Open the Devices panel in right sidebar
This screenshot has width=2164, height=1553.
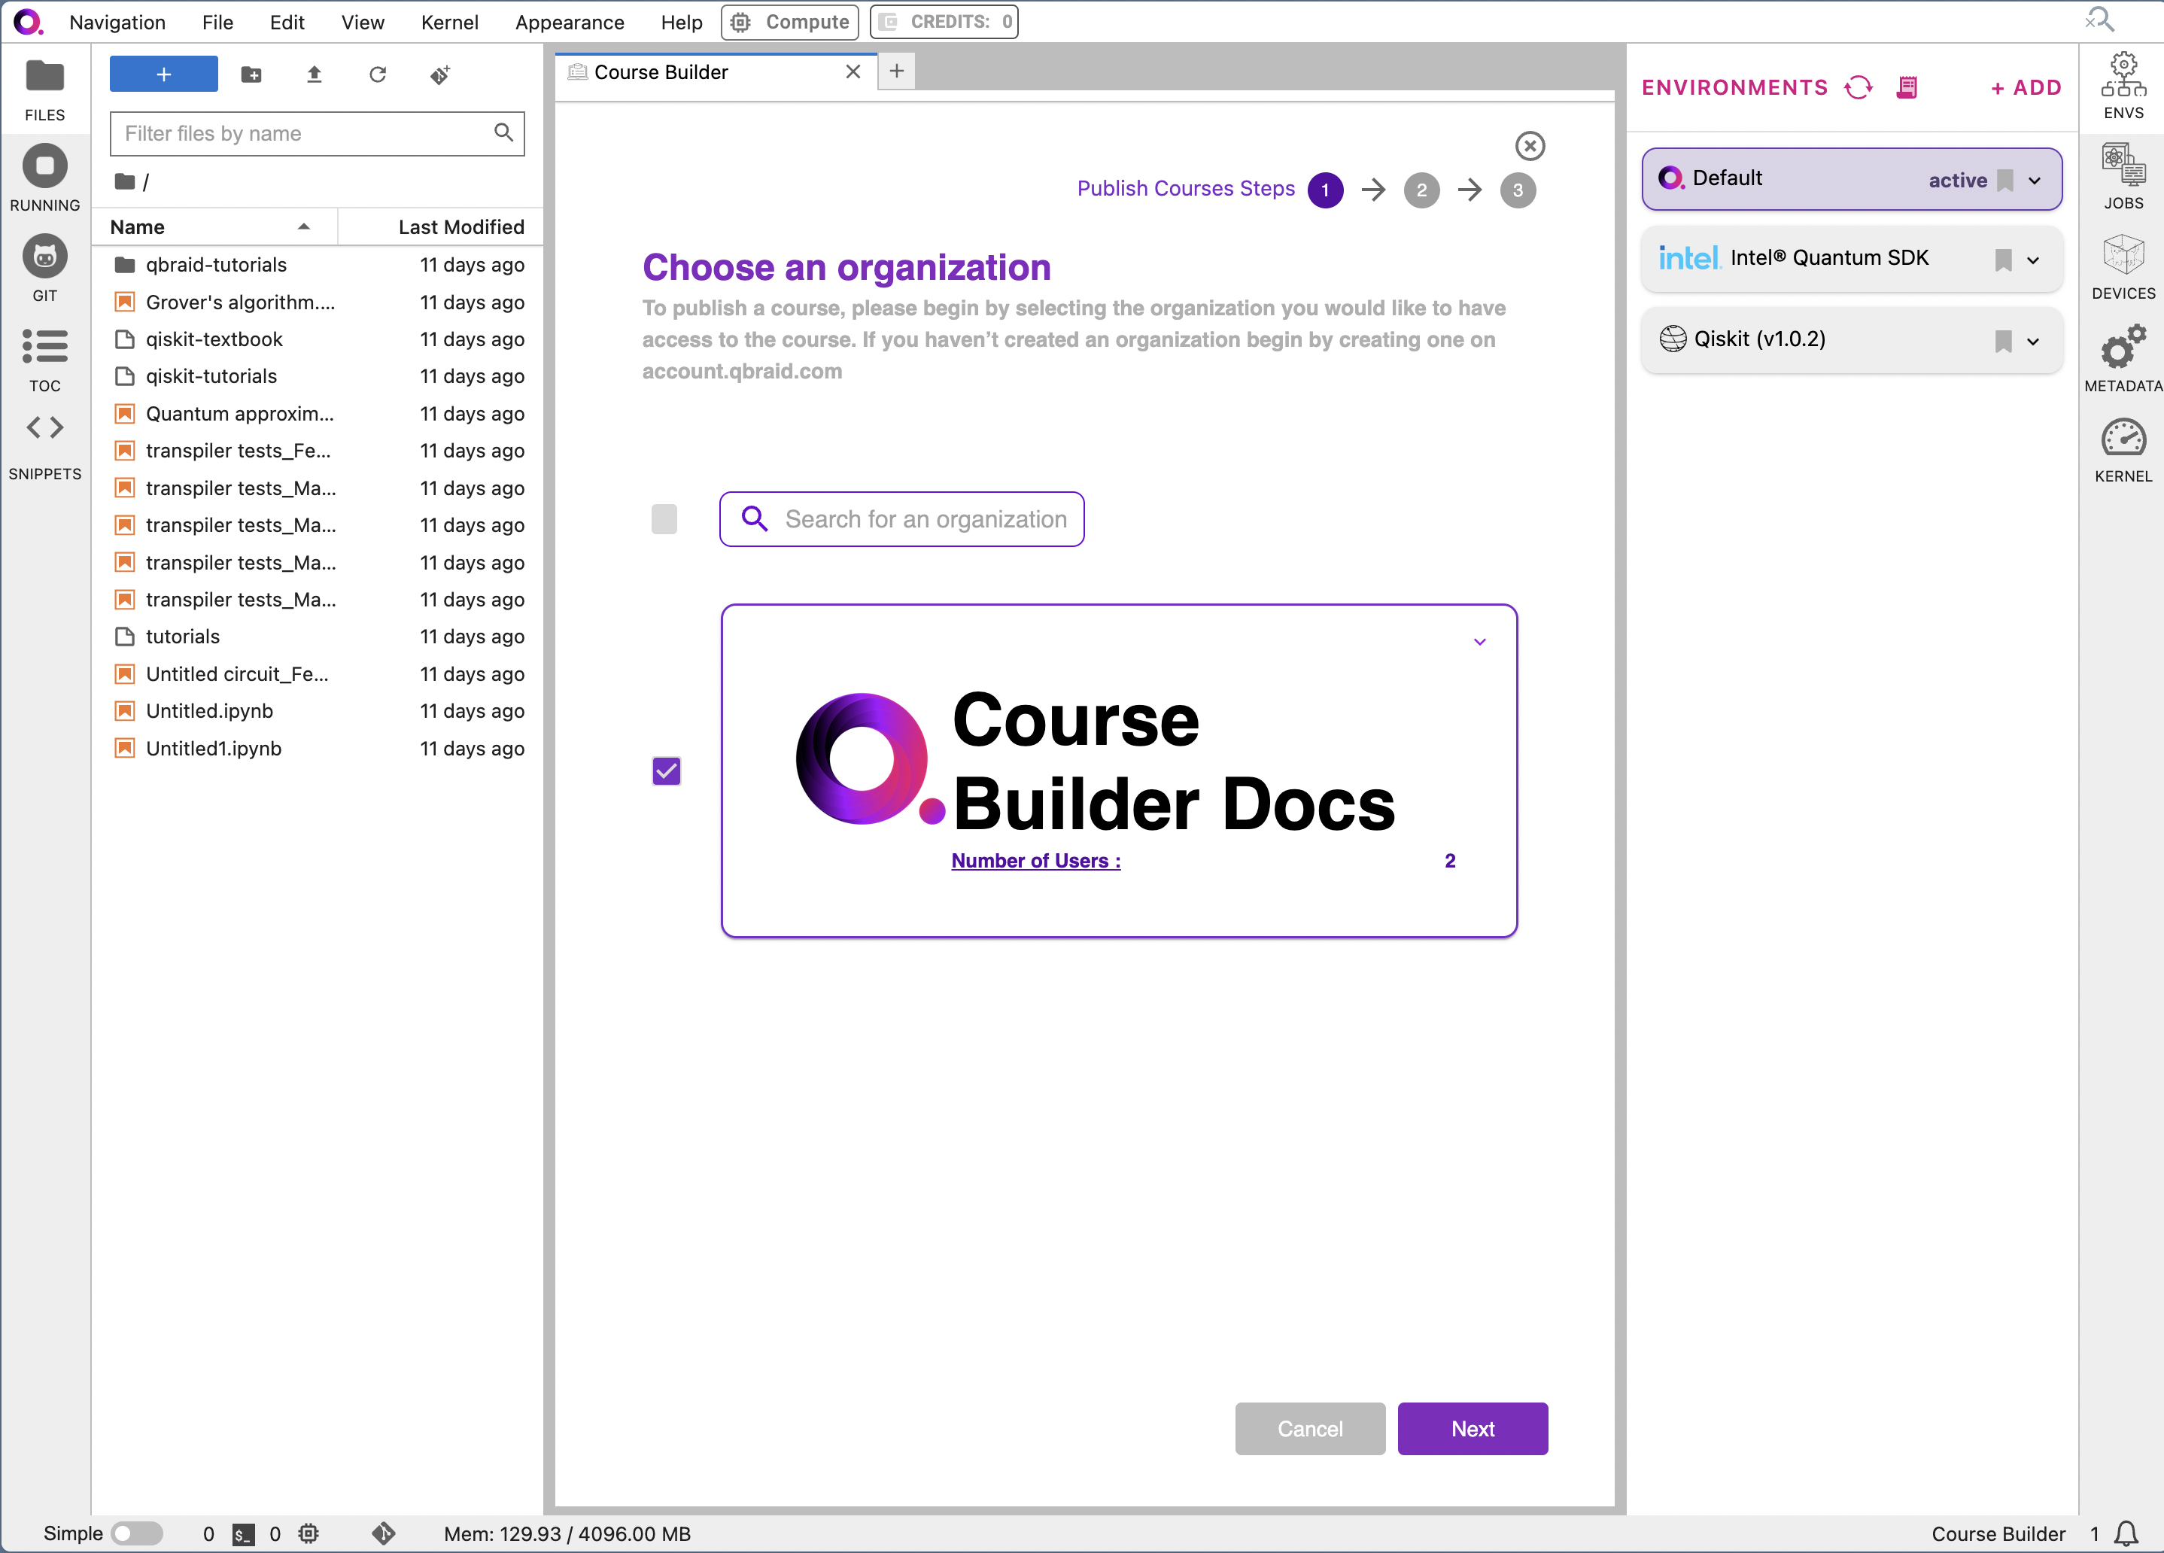click(2123, 268)
